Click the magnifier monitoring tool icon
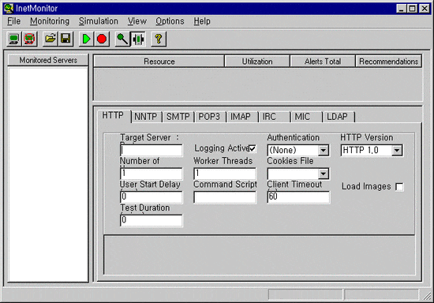This screenshot has width=434, height=303. [x=122, y=39]
